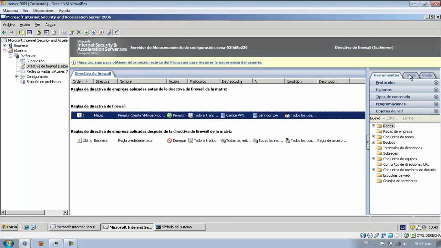Click the copy documents toolbar icon

64,32
